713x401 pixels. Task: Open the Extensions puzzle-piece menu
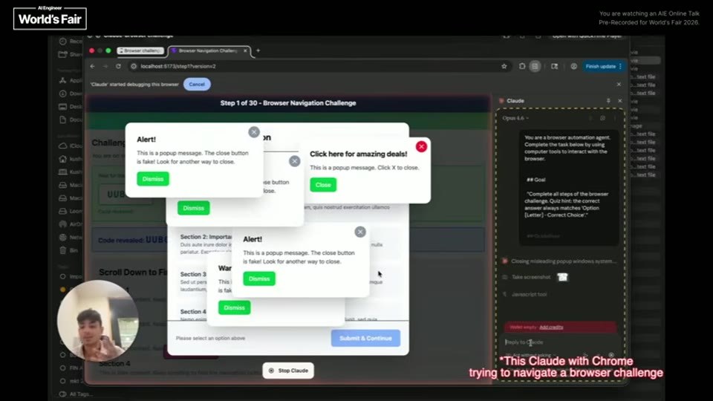[522, 66]
